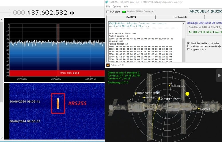Click the INMARSAT 4-F3 satellite marker
Screen dimensions: 222x142
tap(144, 97)
